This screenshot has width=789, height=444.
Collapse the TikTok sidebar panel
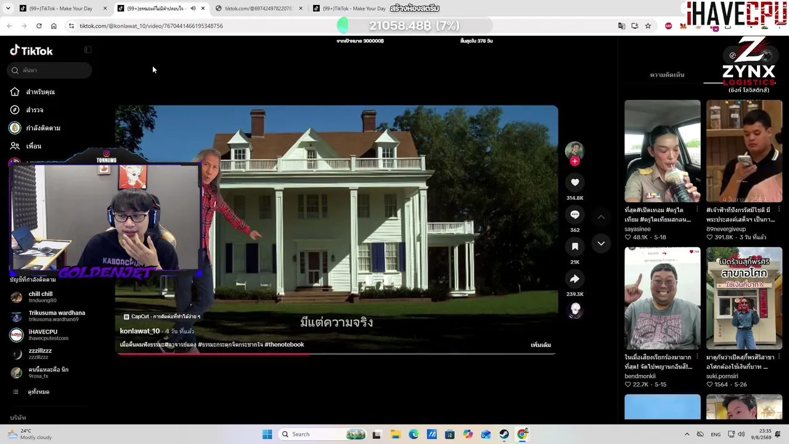pyautogui.click(x=88, y=50)
